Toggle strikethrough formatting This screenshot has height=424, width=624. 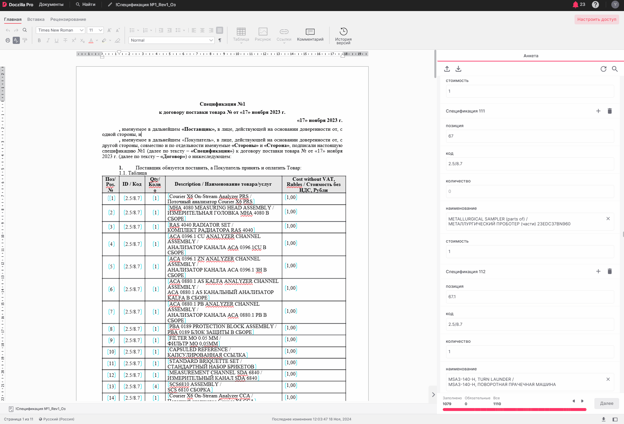click(65, 40)
